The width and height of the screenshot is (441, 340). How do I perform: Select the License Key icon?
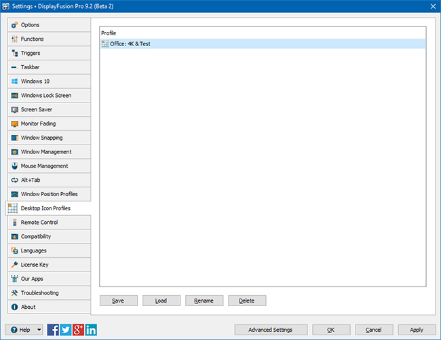click(x=15, y=265)
